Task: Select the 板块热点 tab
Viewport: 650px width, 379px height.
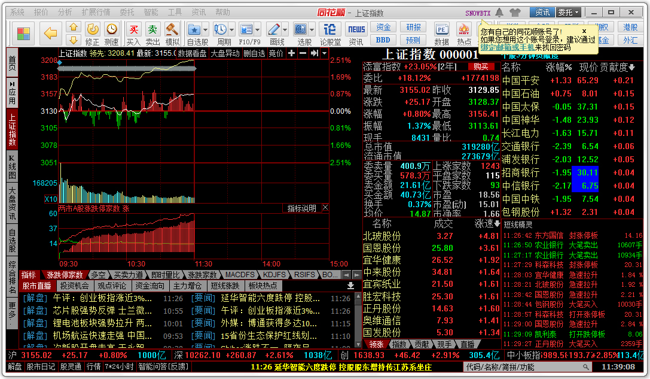Action: 263,286
